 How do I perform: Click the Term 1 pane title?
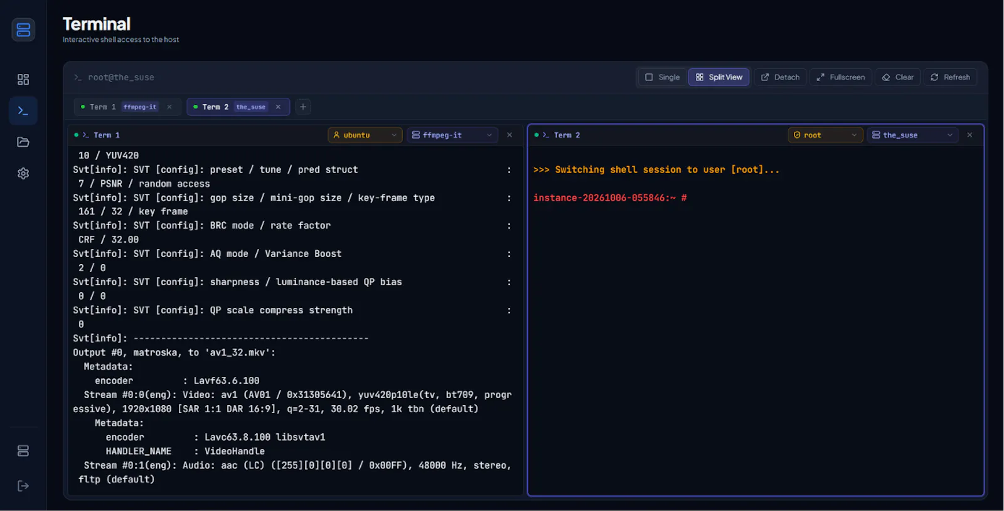pyautogui.click(x=106, y=135)
